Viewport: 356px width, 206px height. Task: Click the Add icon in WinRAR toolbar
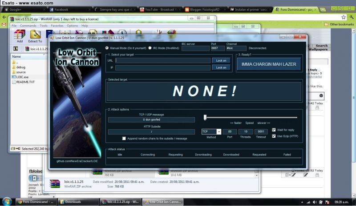[20, 35]
